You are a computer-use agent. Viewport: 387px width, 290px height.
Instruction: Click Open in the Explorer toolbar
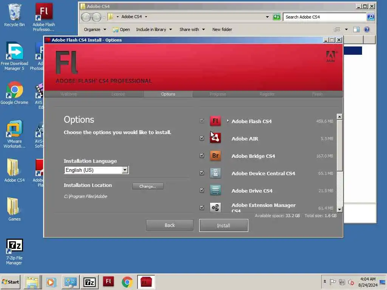[121, 29]
